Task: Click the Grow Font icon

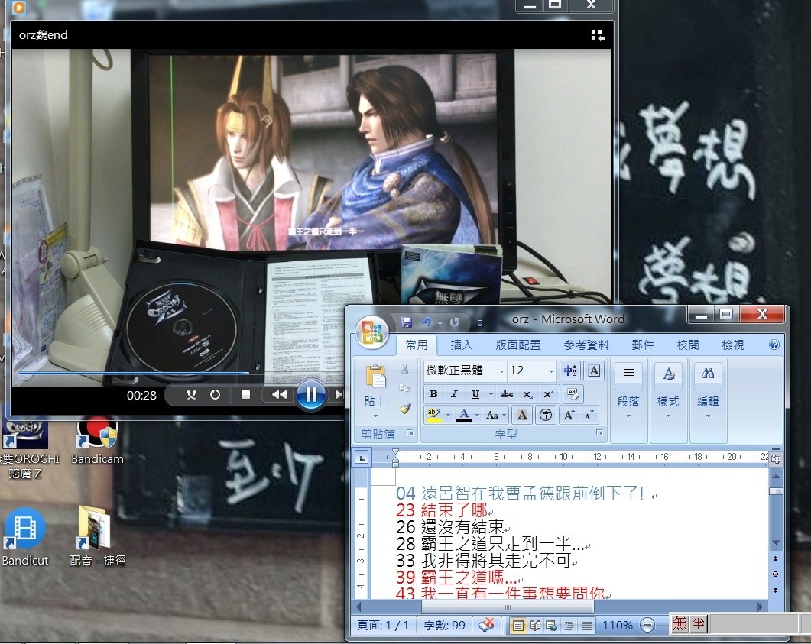Action: click(x=569, y=415)
